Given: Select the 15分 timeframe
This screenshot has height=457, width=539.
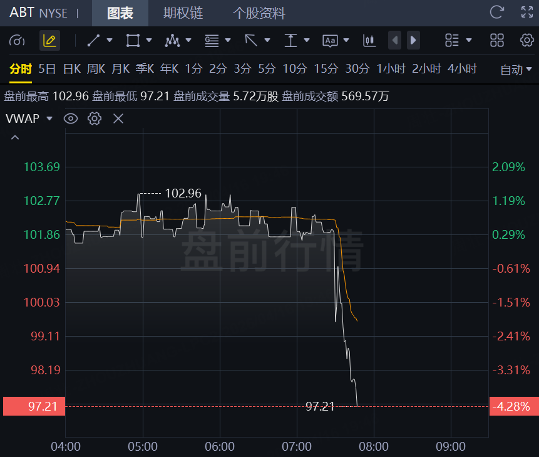Looking at the screenshot, I should tap(326, 69).
